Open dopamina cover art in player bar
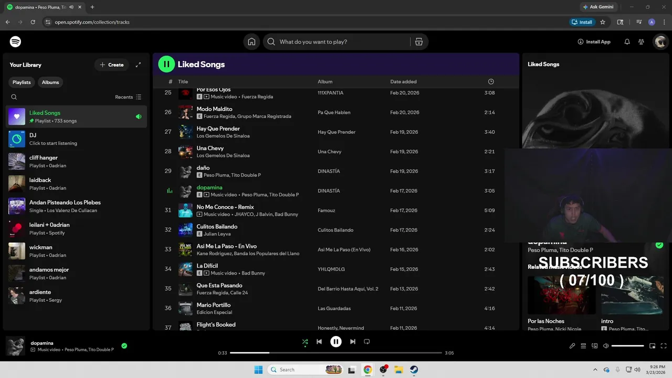 pos(15,346)
